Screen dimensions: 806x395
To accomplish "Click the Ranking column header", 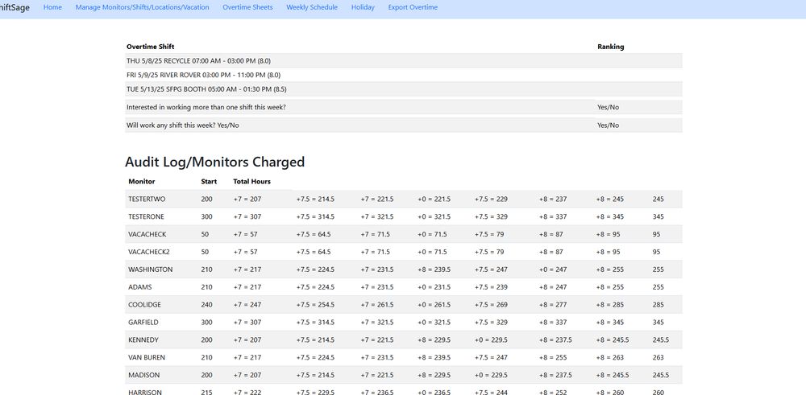I will [x=611, y=47].
